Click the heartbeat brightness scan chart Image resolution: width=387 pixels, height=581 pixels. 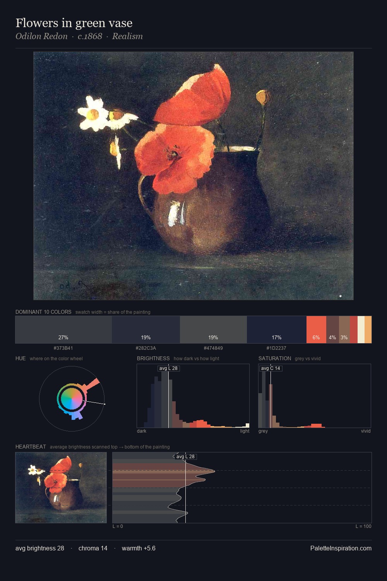click(x=242, y=488)
